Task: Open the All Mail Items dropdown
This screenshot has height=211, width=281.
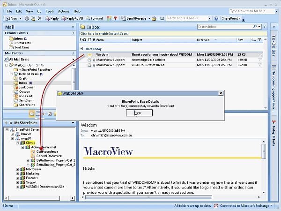Action: (73, 60)
